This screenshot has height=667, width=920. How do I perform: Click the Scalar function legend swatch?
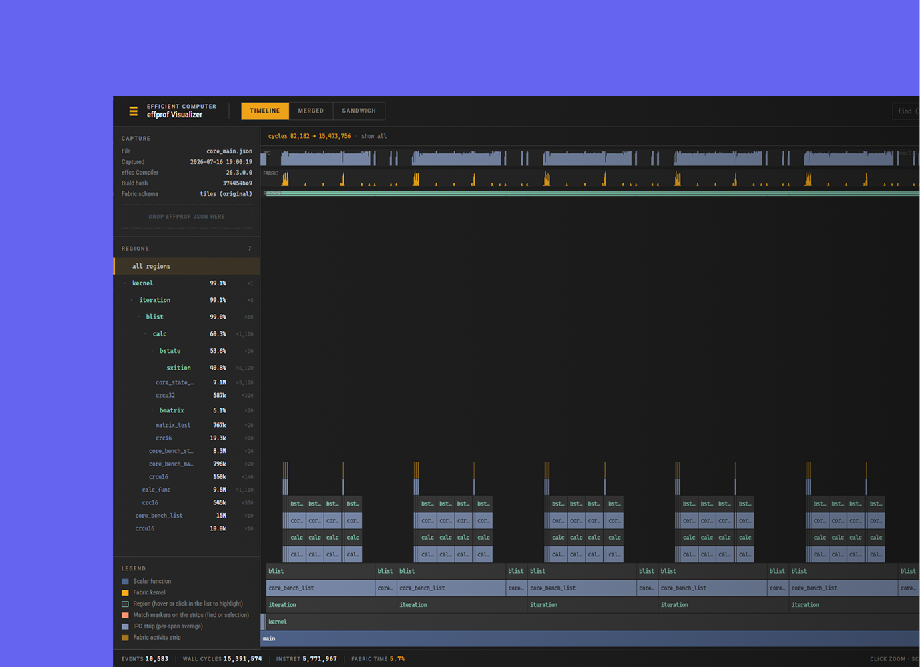coord(125,582)
